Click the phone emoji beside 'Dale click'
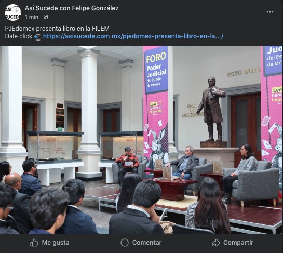Screen dimensions: 283x253 (37, 37)
